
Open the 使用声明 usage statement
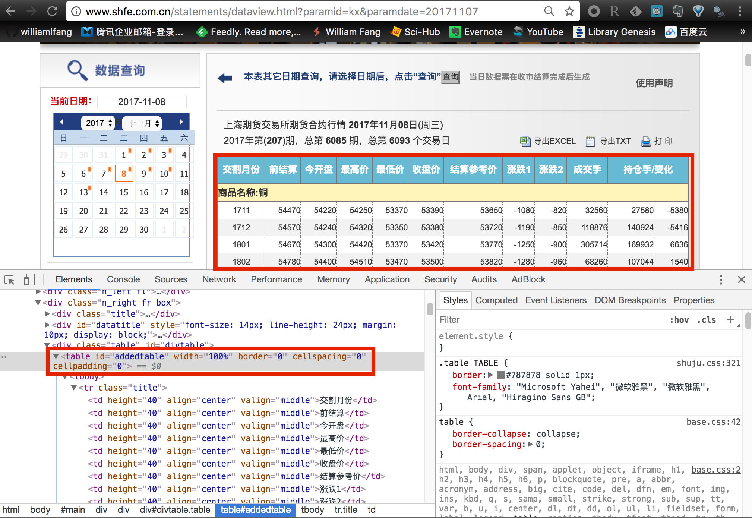(x=654, y=83)
